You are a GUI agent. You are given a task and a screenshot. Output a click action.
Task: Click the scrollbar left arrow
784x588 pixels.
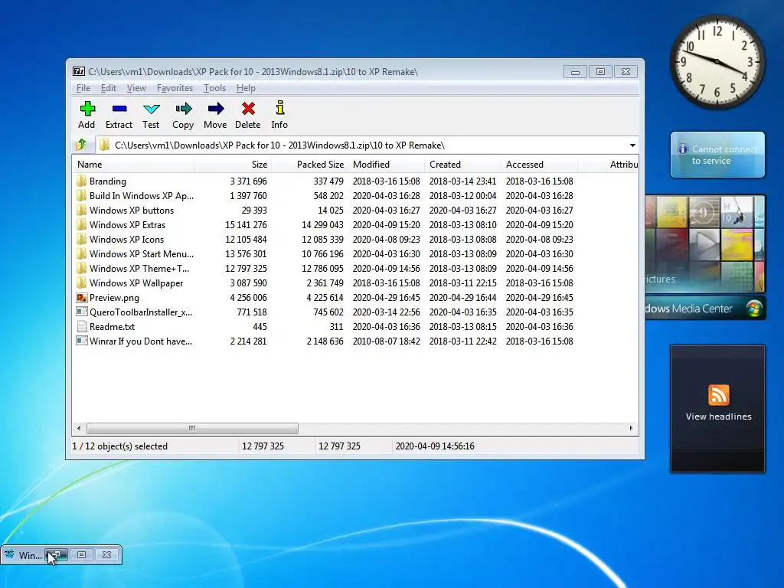point(79,428)
